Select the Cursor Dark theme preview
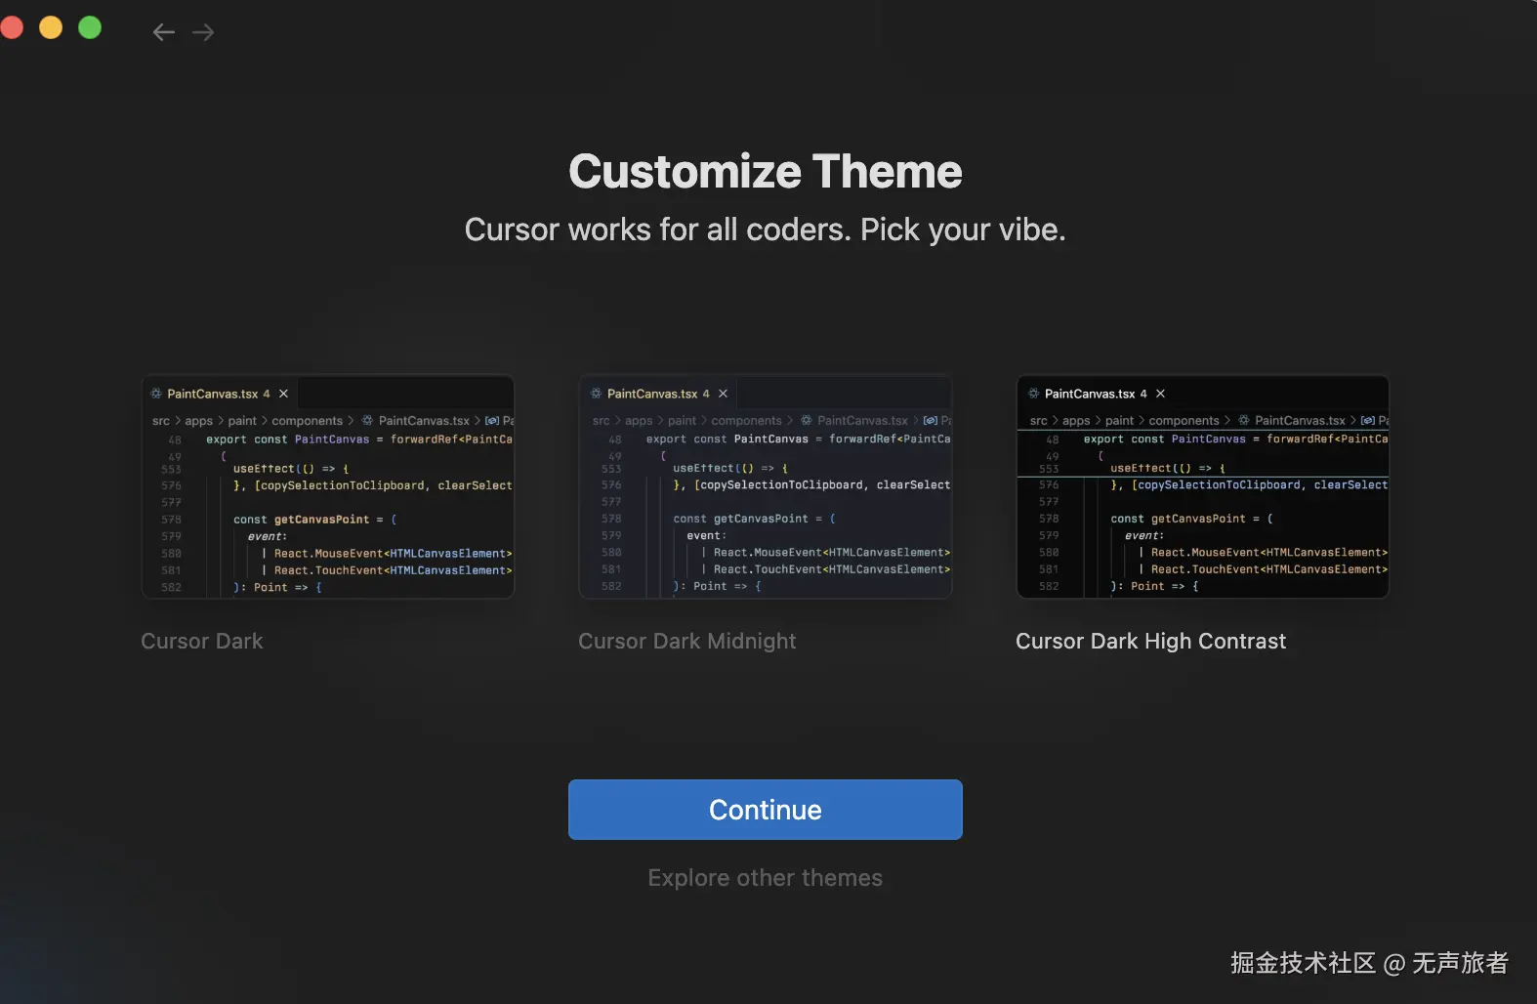 point(328,486)
